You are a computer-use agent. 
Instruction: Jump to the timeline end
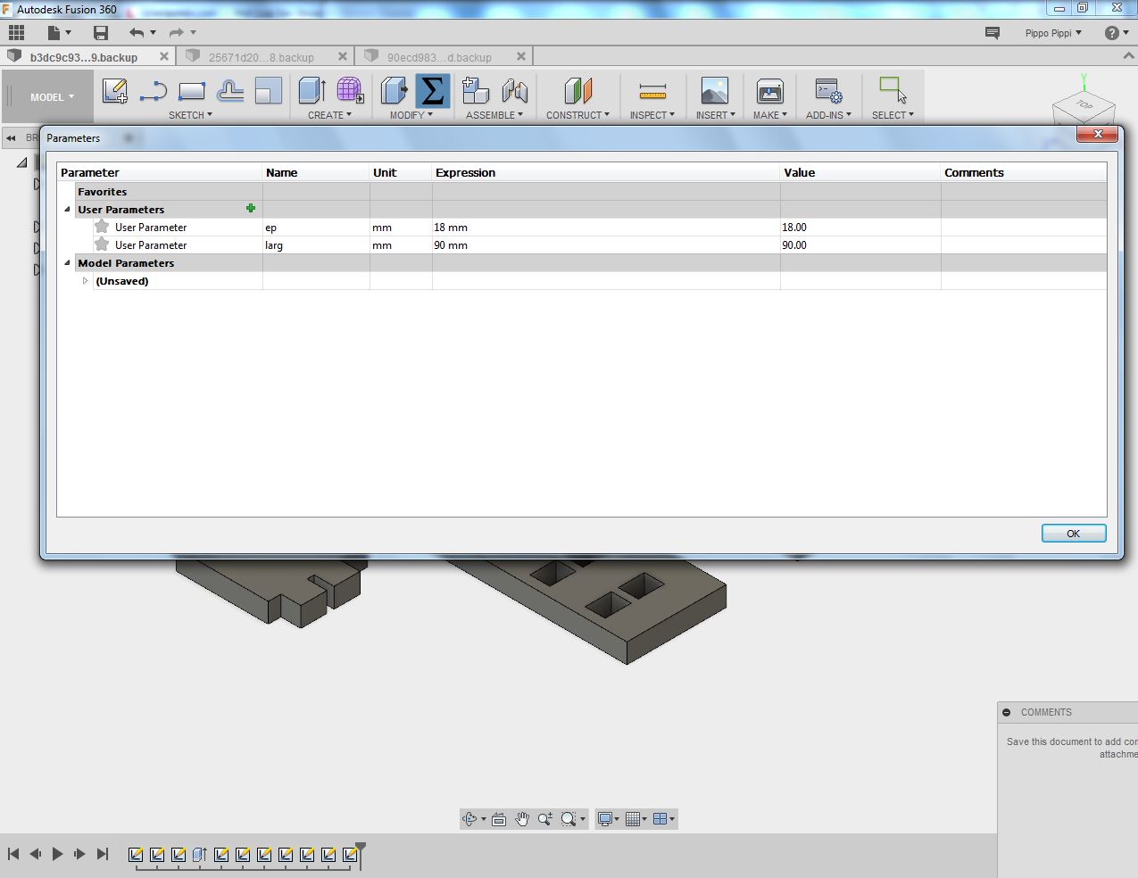[x=102, y=854]
